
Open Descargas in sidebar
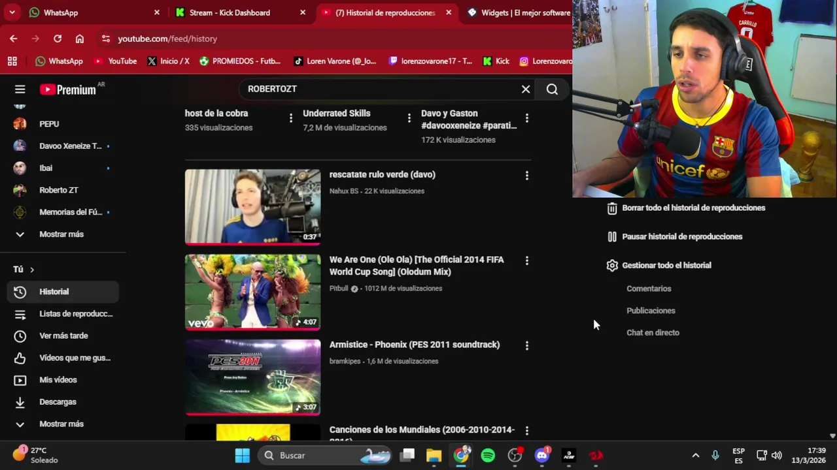coord(63,402)
